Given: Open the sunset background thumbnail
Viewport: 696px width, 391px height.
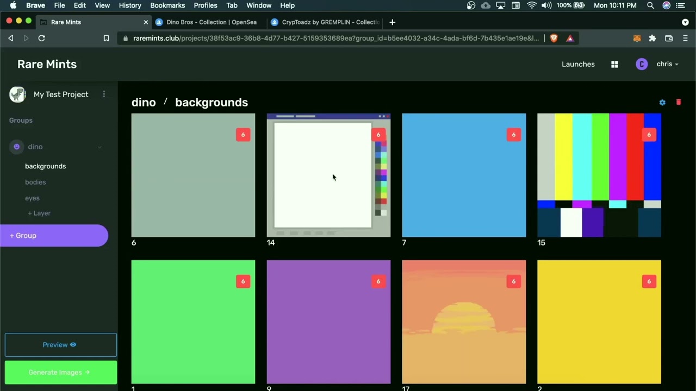Looking at the screenshot, I should 464,321.
